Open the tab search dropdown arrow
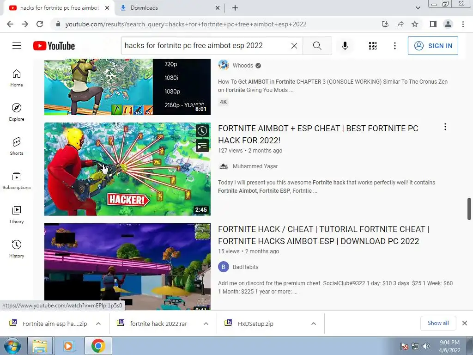This screenshot has height=355, width=473. (418, 8)
